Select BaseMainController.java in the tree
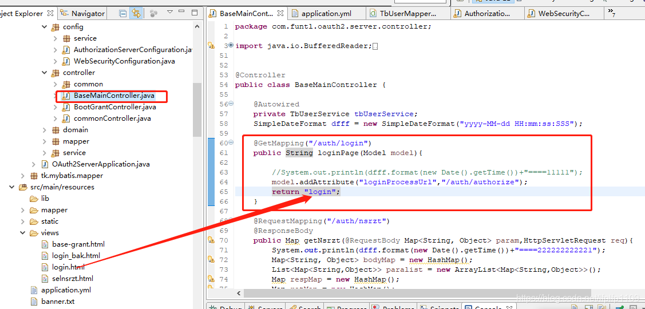Image resolution: width=645 pixels, height=309 pixels. [114, 96]
